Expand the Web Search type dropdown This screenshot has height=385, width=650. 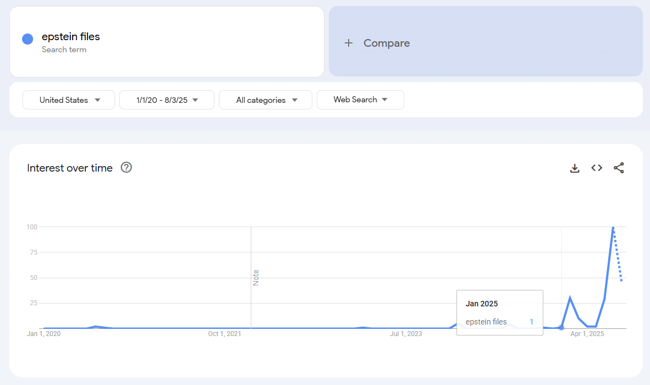click(360, 100)
